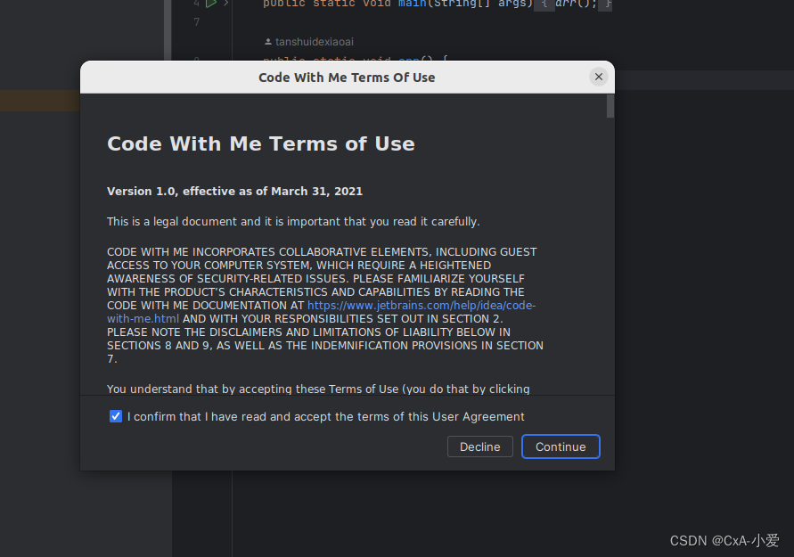The height and width of the screenshot is (557, 794).
Task: Click the tanshuidexiaoai author hint in editor
Action: tap(309, 42)
